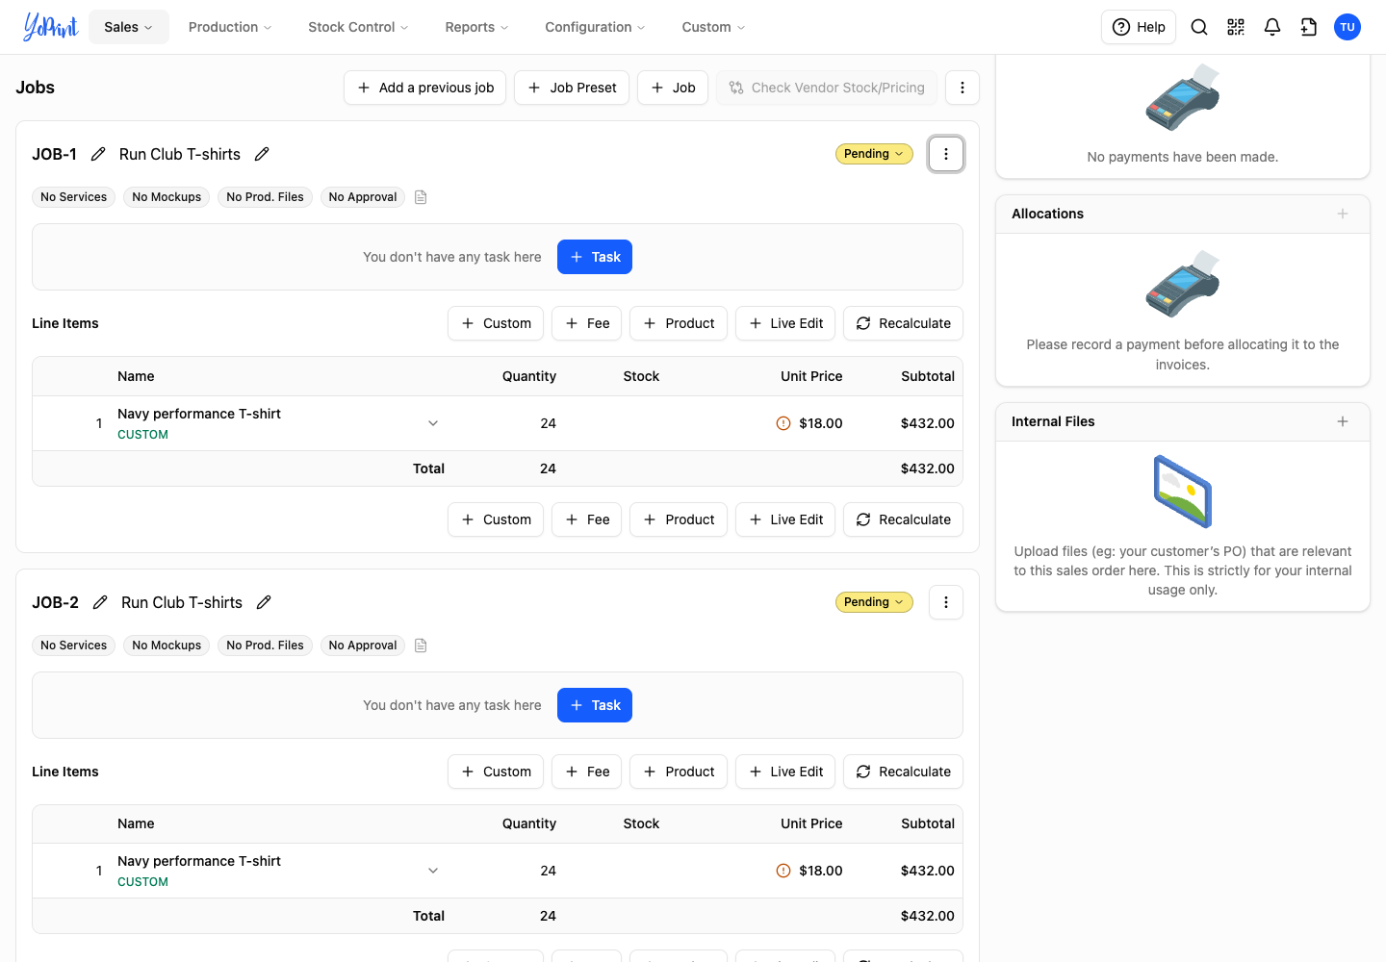Add a Task to JOB-2
Viewport: 1386px width, 962px height.
point(595,705)
